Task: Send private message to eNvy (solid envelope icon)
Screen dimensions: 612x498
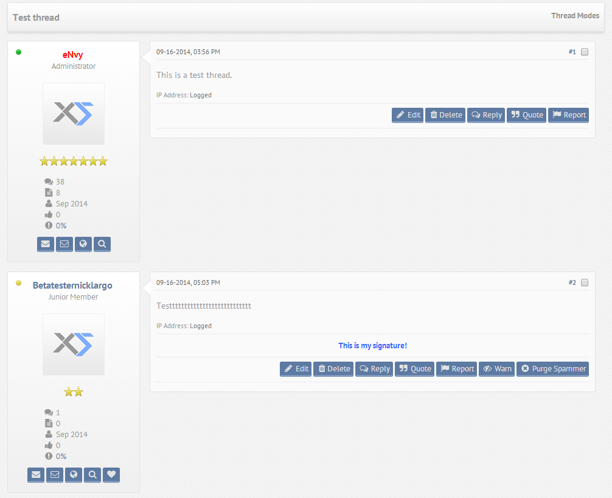Action: [x=46, y=244]
